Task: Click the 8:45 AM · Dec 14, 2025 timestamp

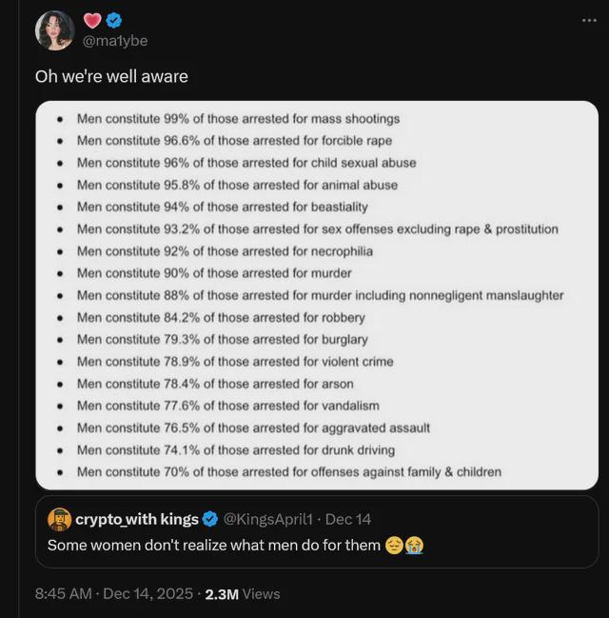Action: click(113, 593)
